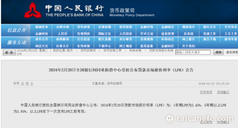Navigate to 下载中心
Image resolution: width=238 pixels, height=128 pixels.
click(x=104, y=46)
